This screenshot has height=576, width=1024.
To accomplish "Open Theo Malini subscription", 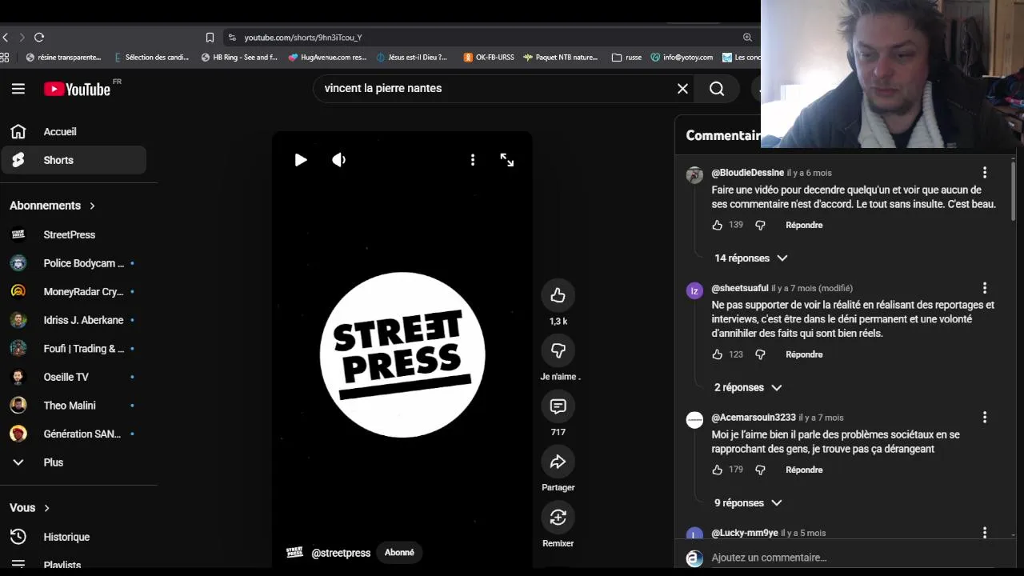I will tap(74, 406).
